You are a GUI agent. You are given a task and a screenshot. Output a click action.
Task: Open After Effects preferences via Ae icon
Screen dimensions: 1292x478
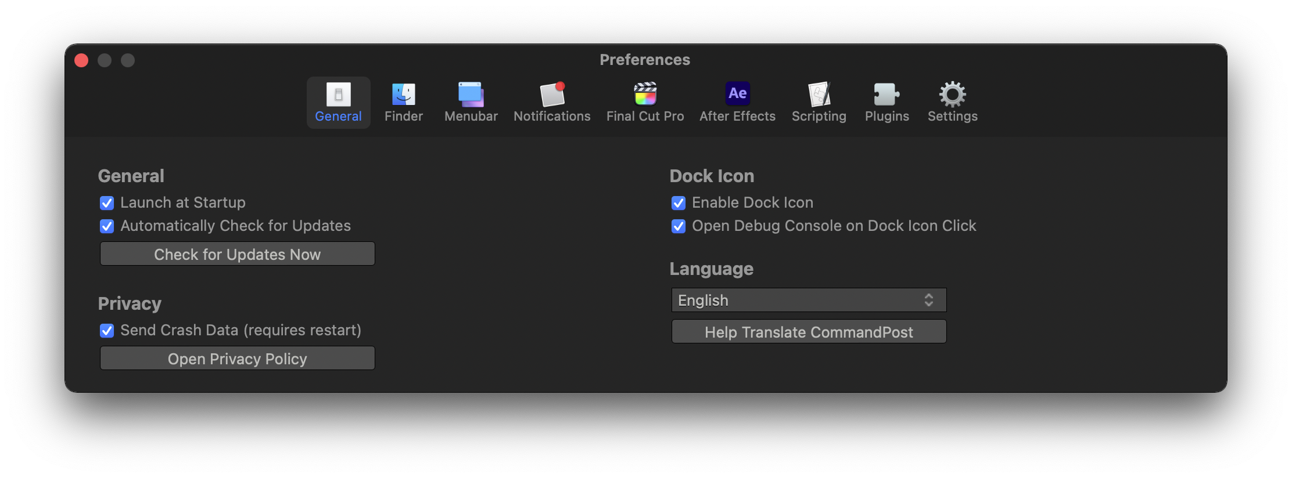737,93
